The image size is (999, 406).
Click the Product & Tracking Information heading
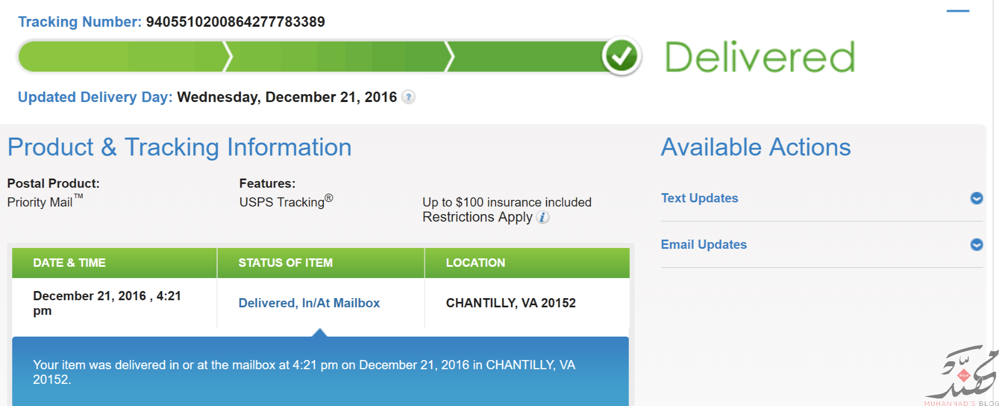point(179,148)
